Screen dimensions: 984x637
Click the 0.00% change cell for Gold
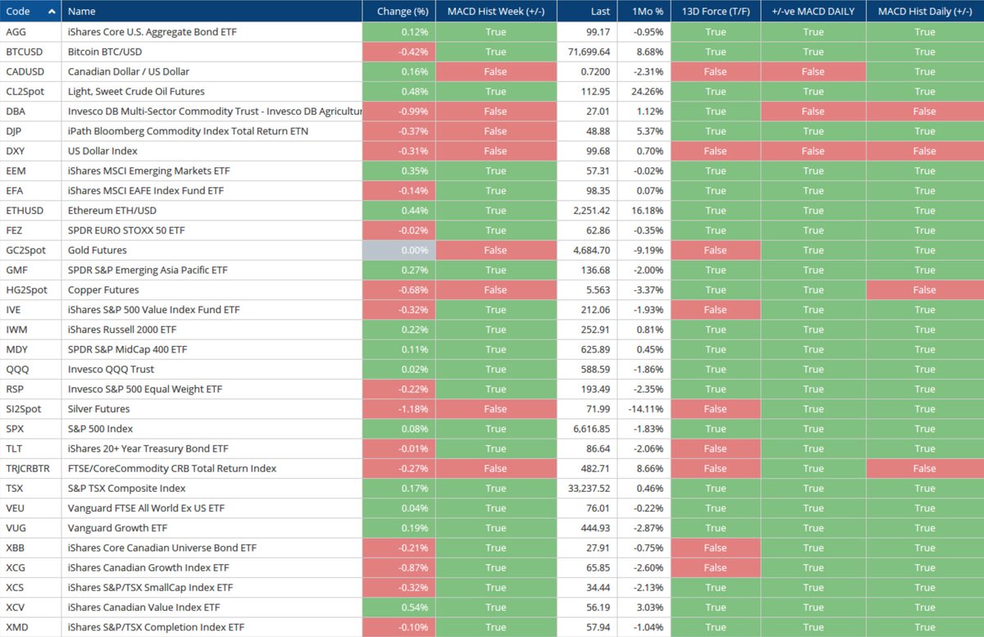[x=399, y=250]
